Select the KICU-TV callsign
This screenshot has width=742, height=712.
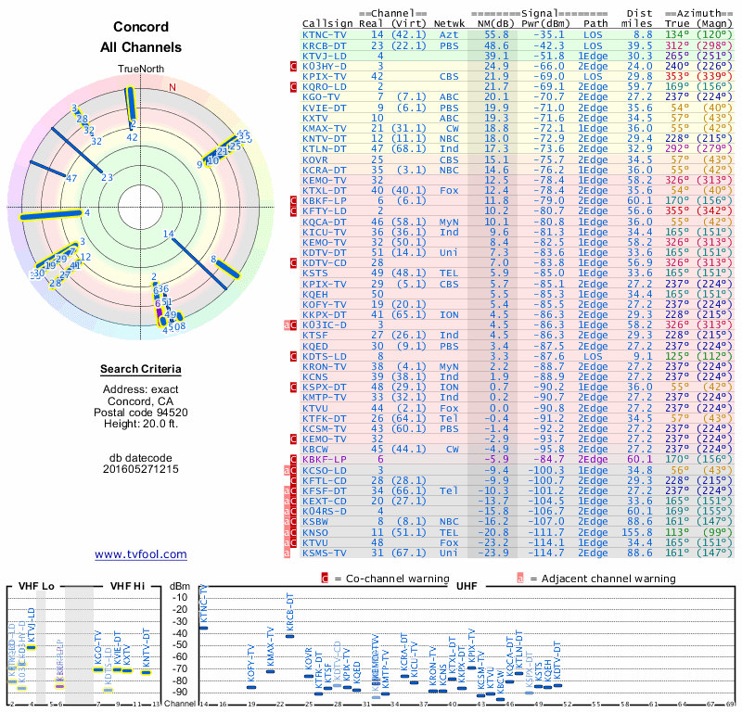(324, 233)
